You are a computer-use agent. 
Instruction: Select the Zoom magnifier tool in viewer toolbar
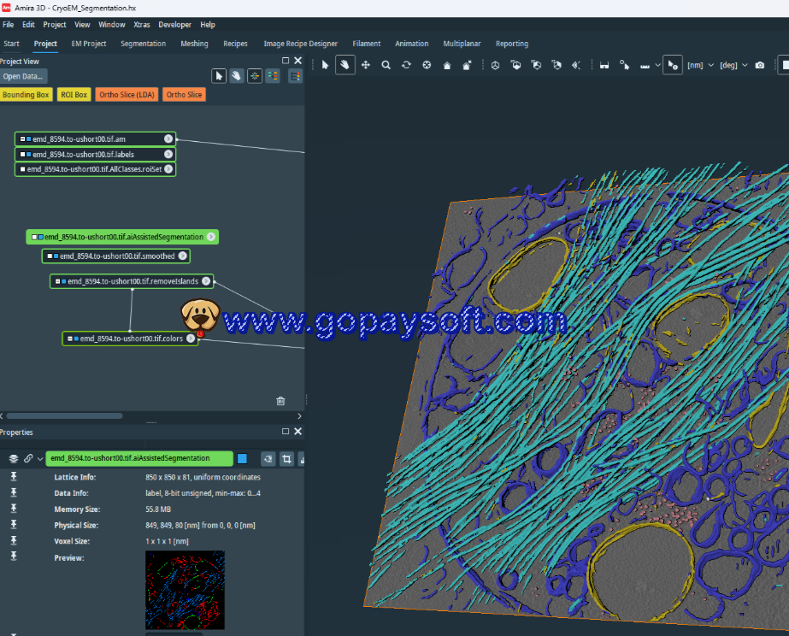tap(386, 65)
